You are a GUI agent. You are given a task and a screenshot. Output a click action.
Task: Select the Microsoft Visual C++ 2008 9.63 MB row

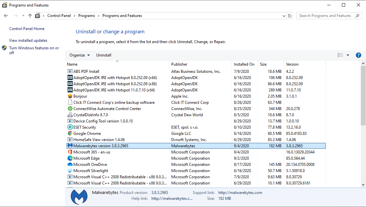click(196, 177)
